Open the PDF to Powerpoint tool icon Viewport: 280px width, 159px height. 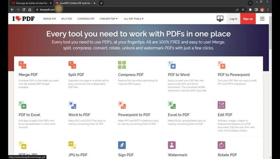click(x=222, y=65)
